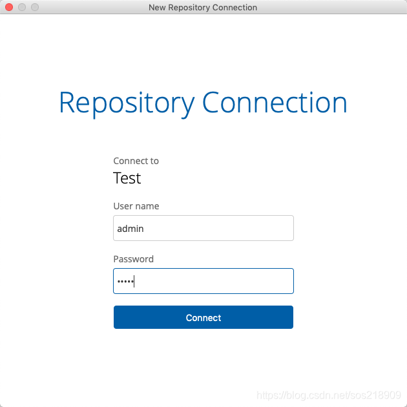Focus the User name field containing admin

click(x=203, y=228)
